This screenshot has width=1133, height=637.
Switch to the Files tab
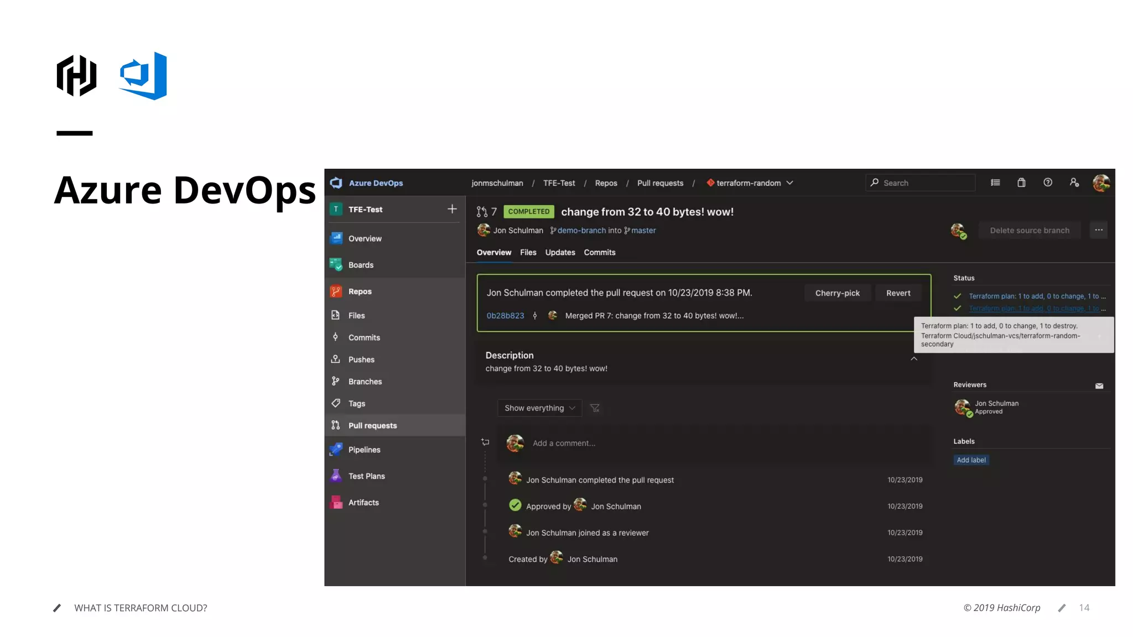(528, 252)
